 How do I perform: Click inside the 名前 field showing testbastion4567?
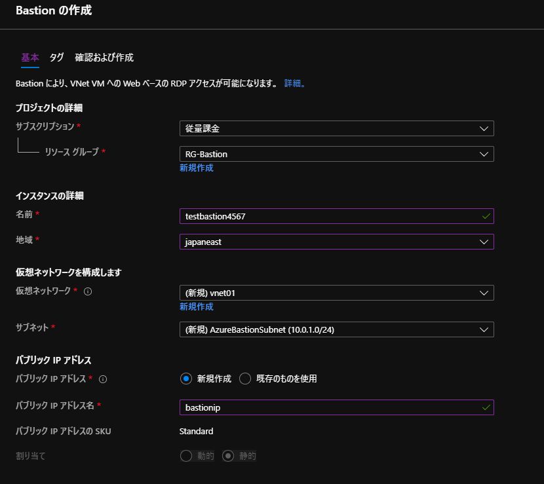295,216
